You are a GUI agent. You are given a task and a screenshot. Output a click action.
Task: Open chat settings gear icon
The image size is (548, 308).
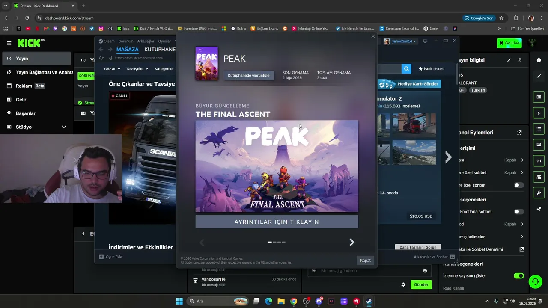pyautogui.click(x=403, y=284)
